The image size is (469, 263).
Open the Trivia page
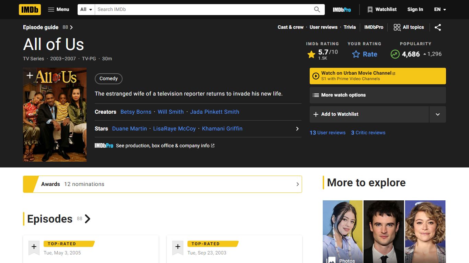tap(350, 27)
